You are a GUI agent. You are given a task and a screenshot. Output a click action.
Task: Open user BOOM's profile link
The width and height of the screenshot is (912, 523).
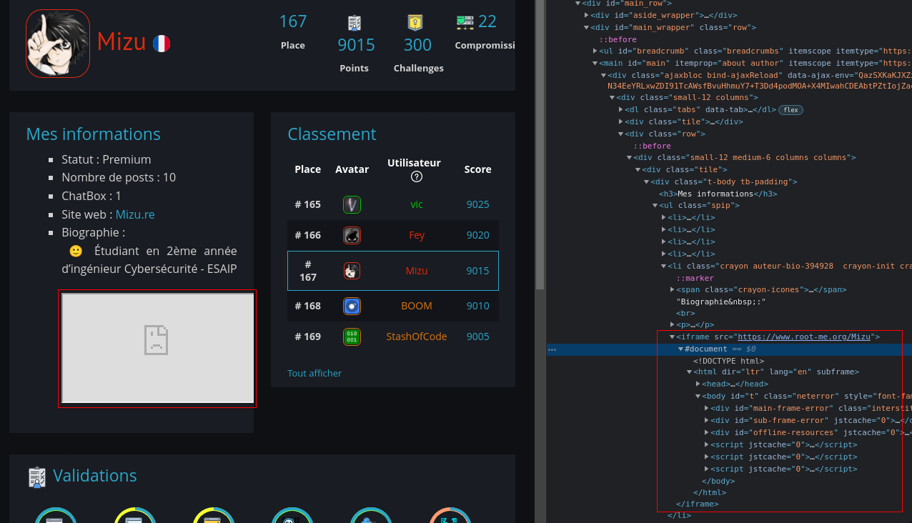(417, 306)
